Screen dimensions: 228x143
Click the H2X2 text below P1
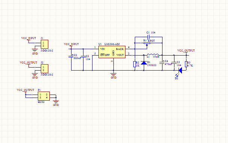point(41,102)
